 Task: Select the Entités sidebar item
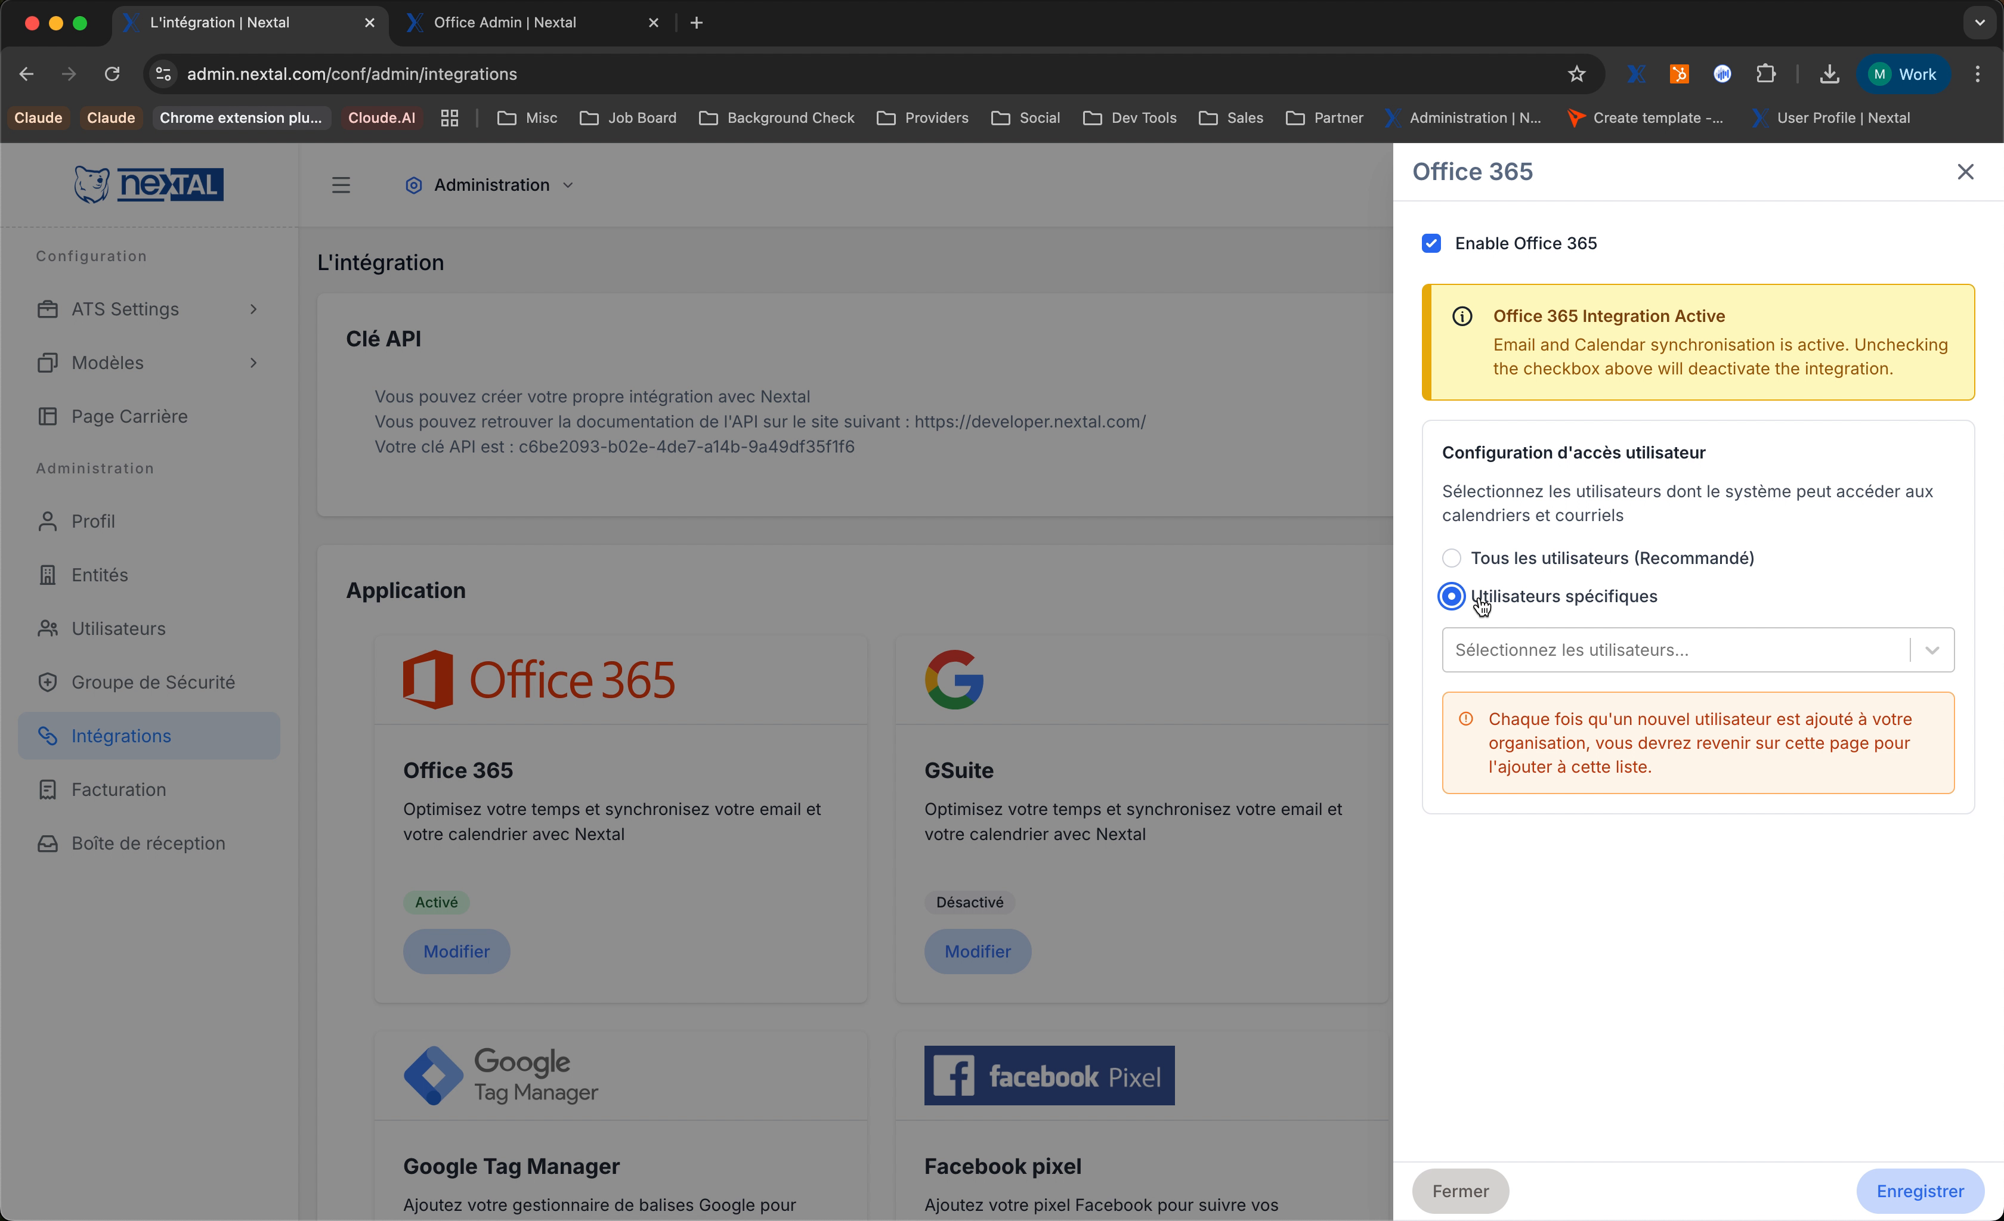(x=98, y=574)
